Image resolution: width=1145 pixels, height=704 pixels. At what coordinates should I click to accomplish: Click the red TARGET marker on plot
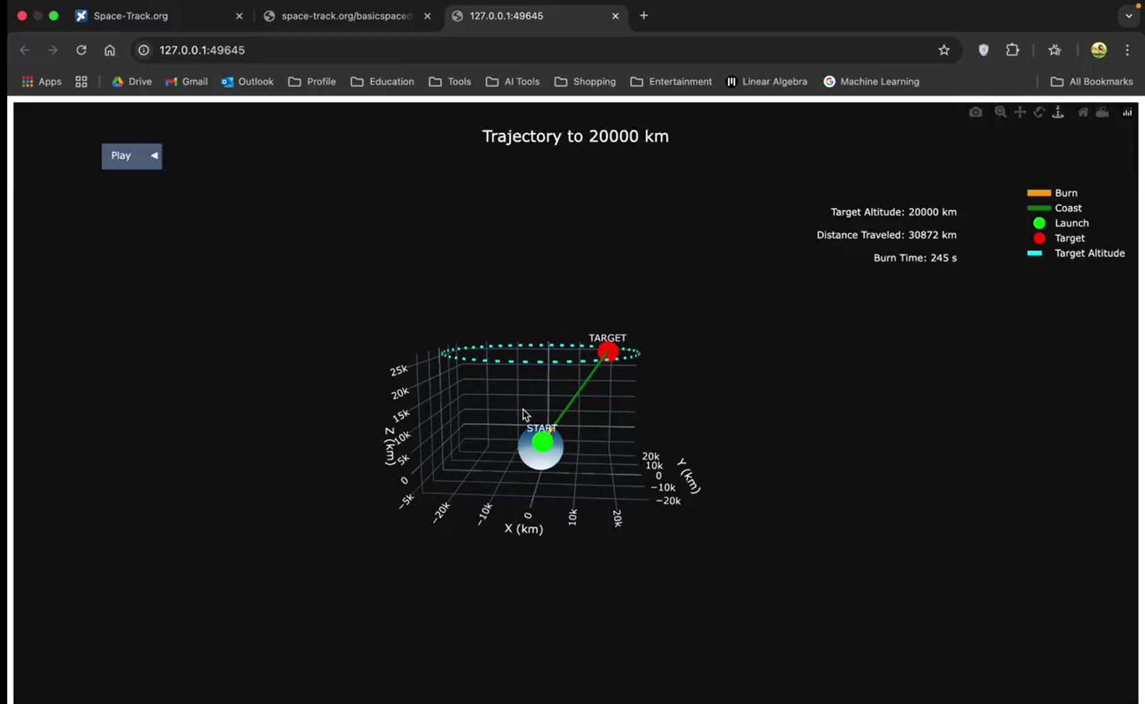[608, 352]
